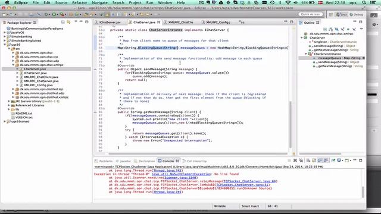Click the volume icon in menu bar

point(295,2)
